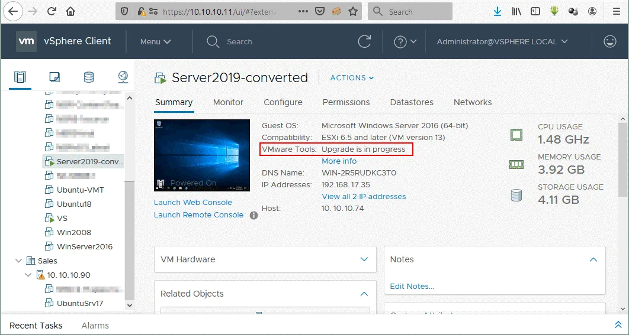Screen dimensions: 629x335
Task: Switch to VMs and Templates view
Action: [54, 77]
